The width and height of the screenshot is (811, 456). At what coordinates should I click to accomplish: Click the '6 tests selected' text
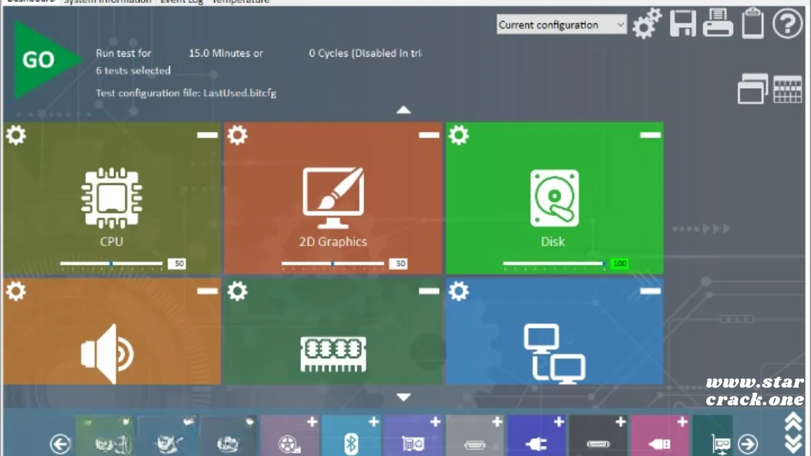[133, 70]
